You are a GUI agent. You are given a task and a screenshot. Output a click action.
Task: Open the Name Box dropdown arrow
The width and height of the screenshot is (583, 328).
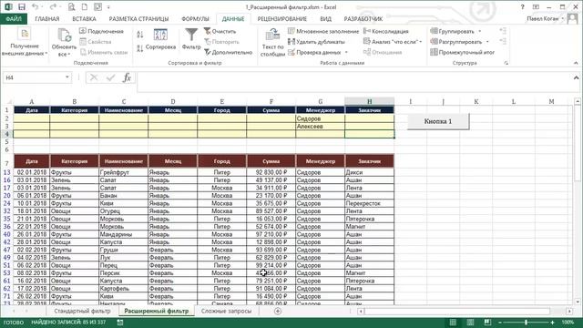[66, 77]
